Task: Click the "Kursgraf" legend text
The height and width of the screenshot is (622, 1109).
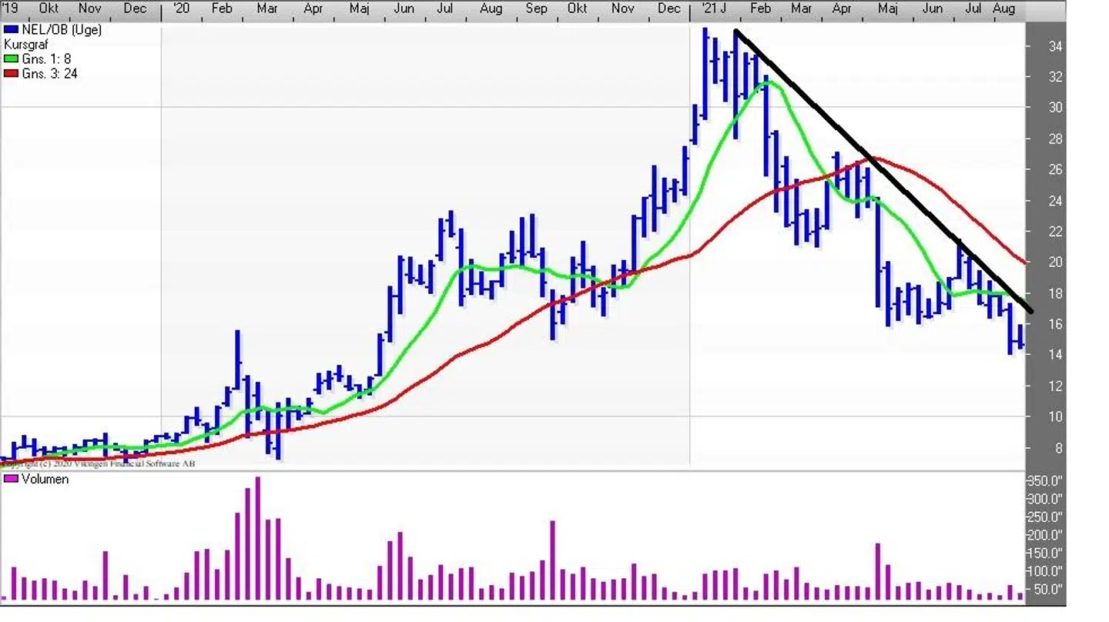Action: (x=25, y=45)
